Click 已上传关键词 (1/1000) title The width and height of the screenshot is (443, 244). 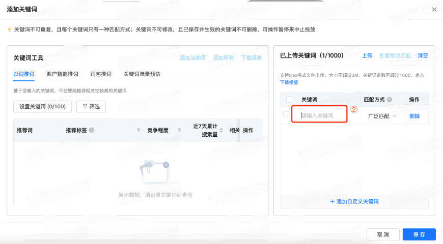(x=312, y=55)
